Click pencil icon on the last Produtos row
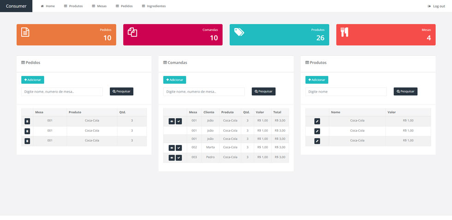This screenshot has width=452, height=220. [x=317, y=141]
